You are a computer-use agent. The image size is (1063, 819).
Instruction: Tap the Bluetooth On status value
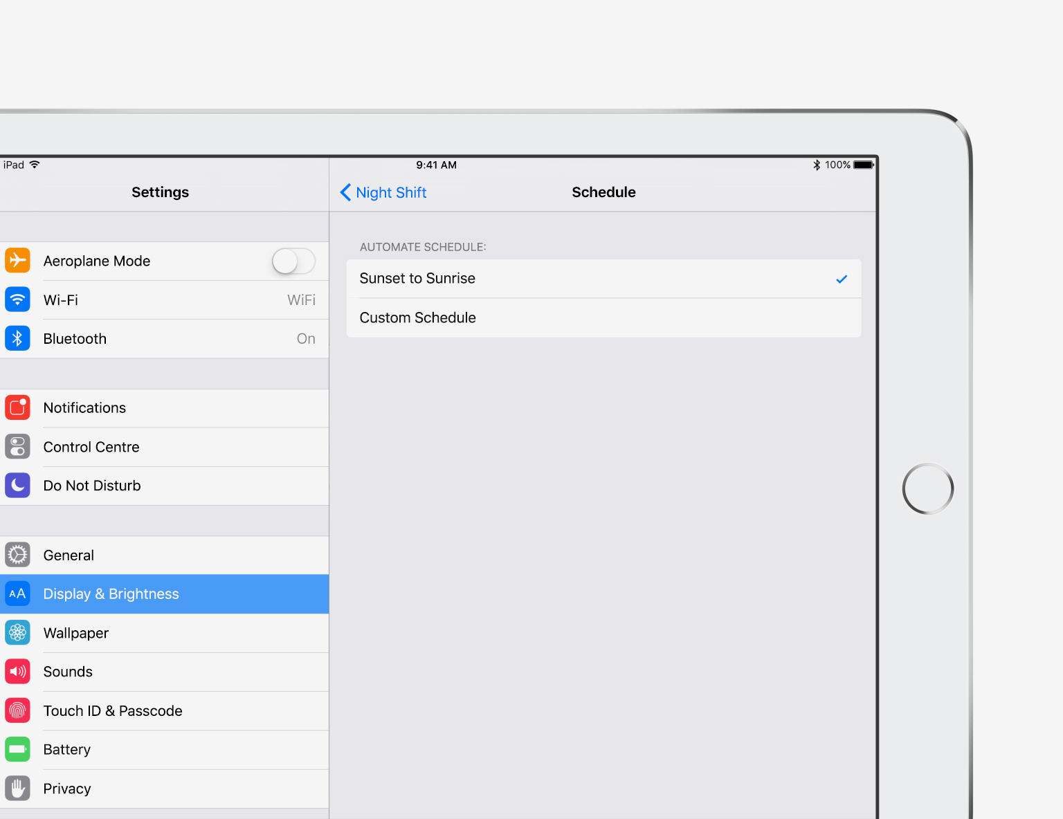click(306, 338)
